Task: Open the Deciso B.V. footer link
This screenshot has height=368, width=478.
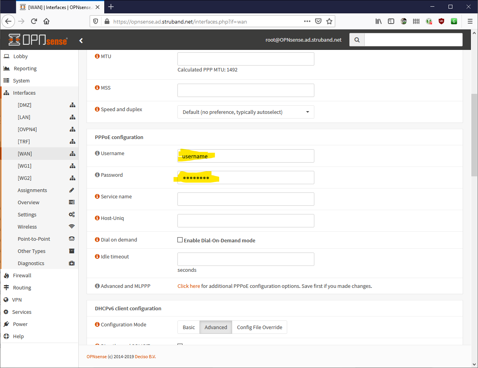Action: click(146, 356)
